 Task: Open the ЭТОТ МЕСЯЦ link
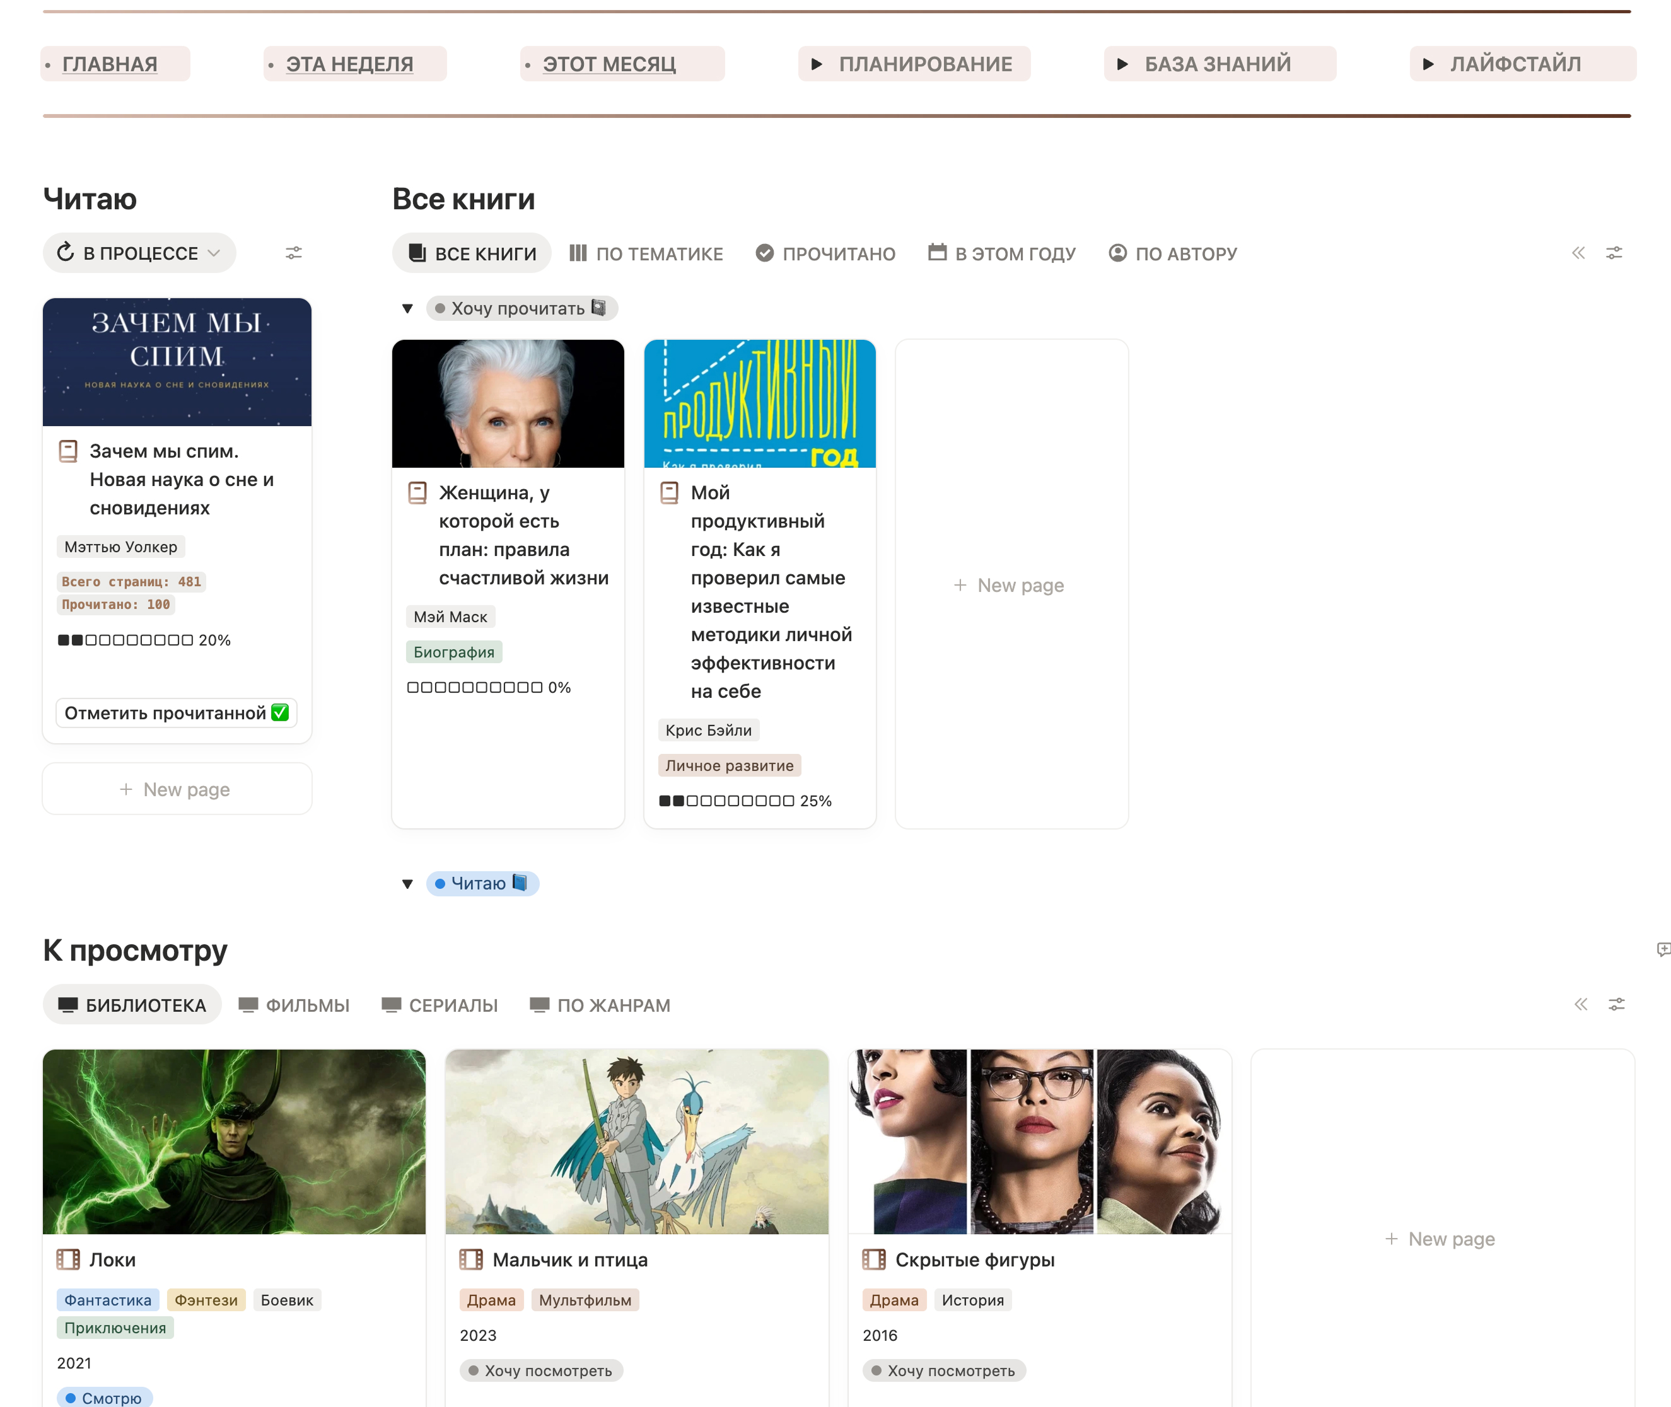pos(609,64)
